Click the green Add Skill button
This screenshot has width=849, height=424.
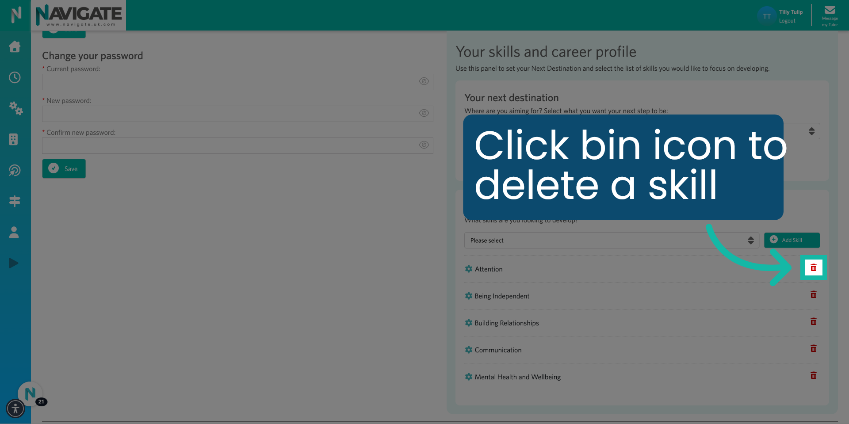(792, 240)
